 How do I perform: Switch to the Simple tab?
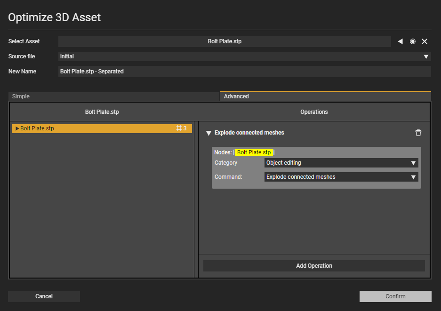(114, 96)
